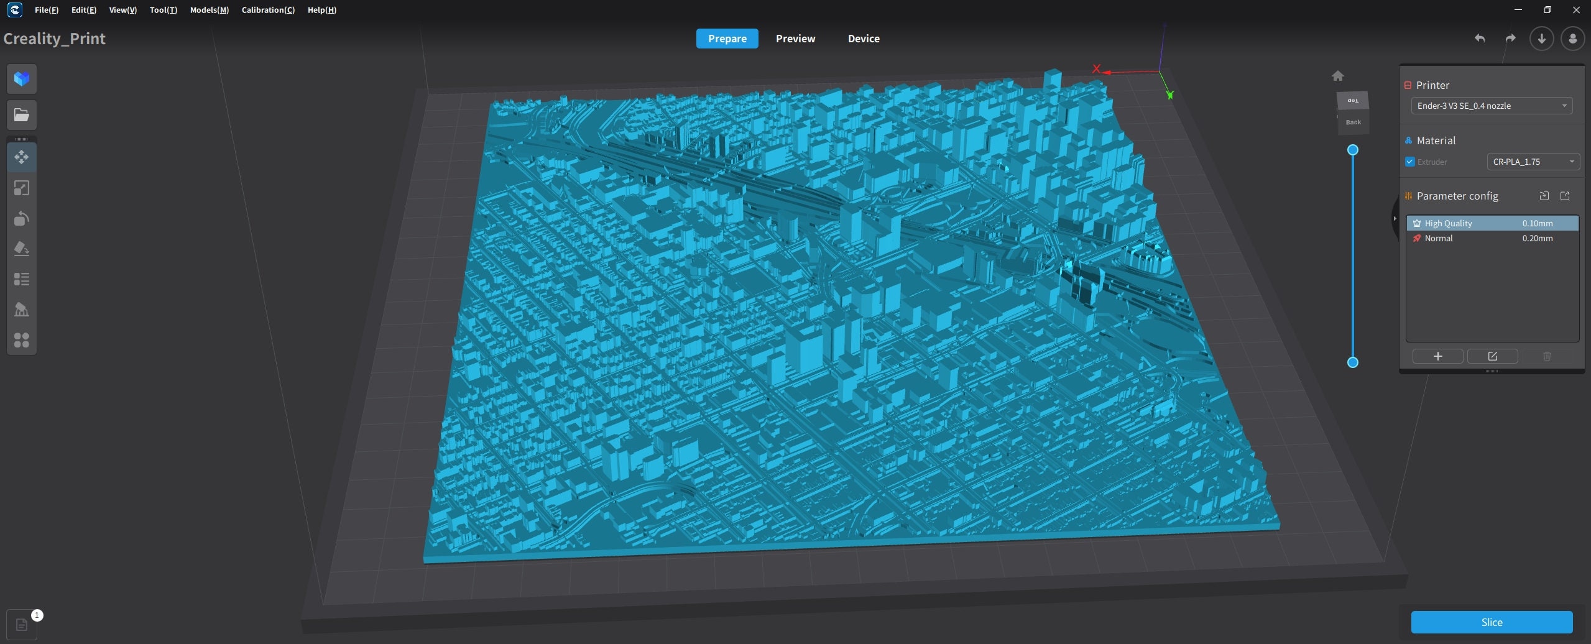Image resolution: width=1591 pixels, height=644 pixels.
Task: Click the home view icon above the view cube
Action: coord(1338,75)
